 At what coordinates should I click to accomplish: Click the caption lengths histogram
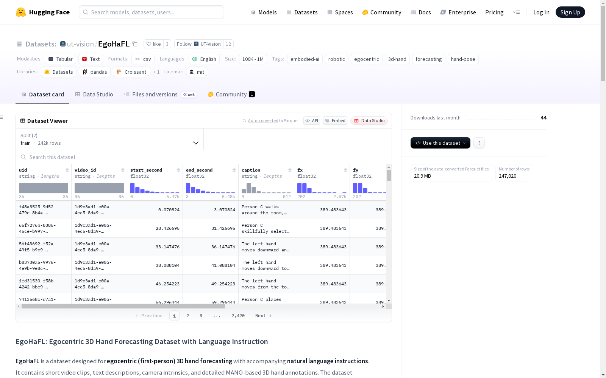coord(266,188)
